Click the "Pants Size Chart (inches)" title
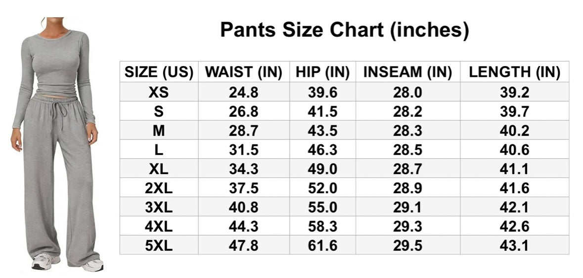The image size is (583, 278). point(344,30)
